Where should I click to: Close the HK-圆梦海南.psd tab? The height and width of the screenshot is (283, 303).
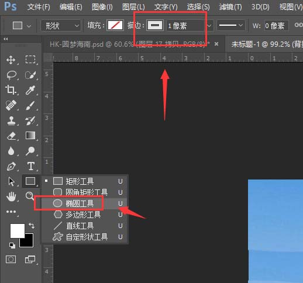tap(216, 44)
